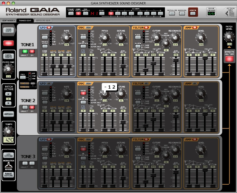Click the Initialize button
The height and width of the screenshot is (193, 237).
[x=172, y=13]
